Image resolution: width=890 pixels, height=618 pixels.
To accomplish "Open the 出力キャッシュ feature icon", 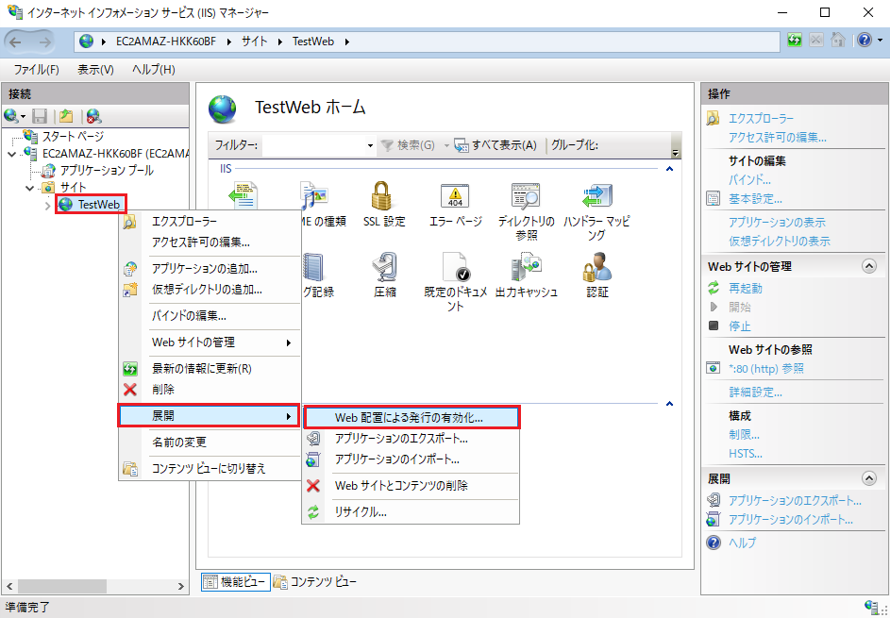I will click(x=527, y=276).
